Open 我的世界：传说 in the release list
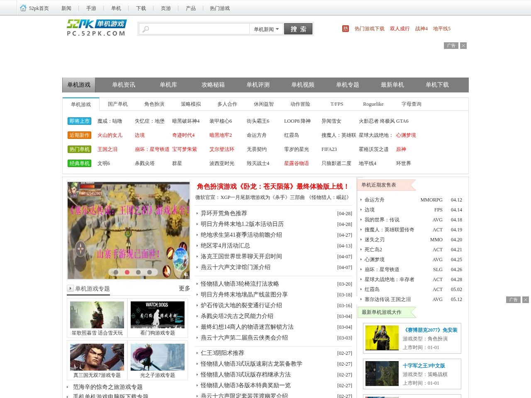 [382, 220]
